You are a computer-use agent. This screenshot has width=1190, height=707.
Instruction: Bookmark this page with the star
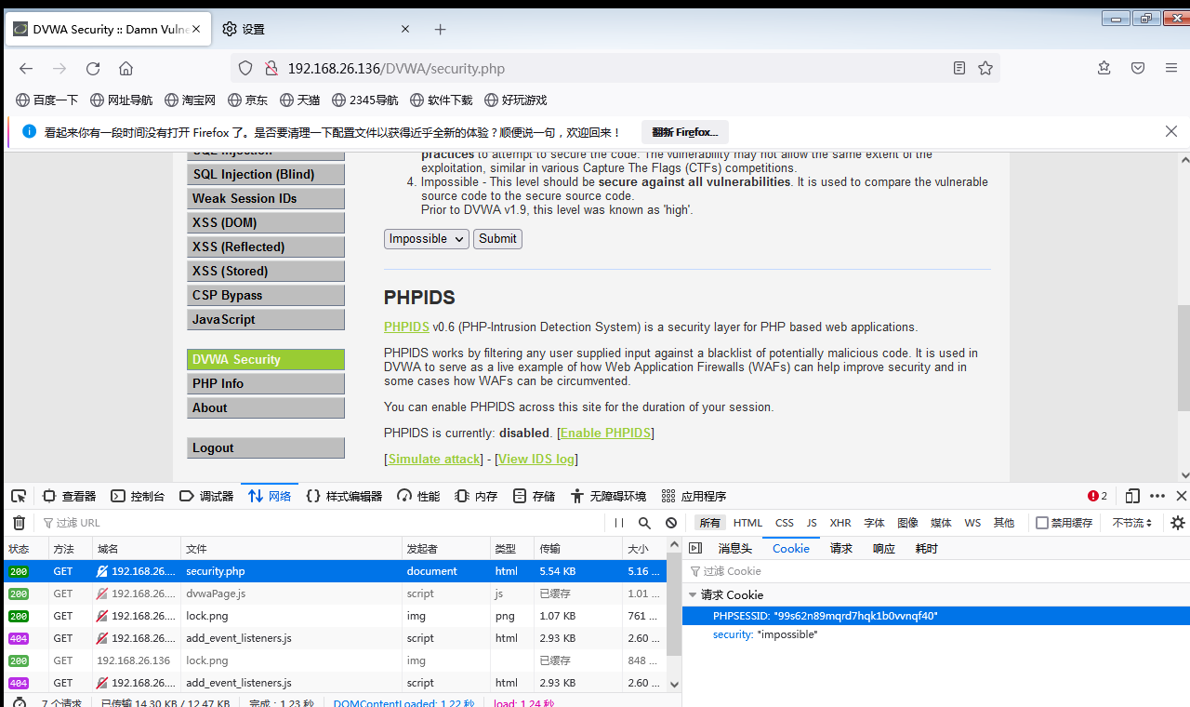[x=985, y=68]
